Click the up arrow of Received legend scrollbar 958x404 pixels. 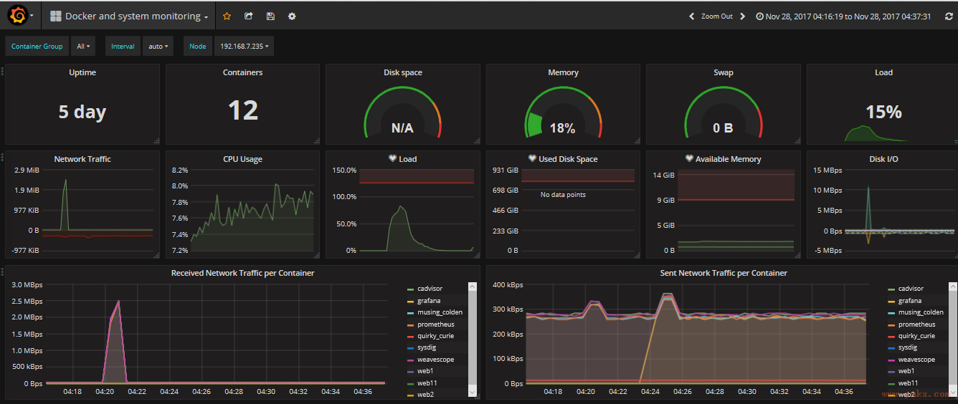point(472,286)
